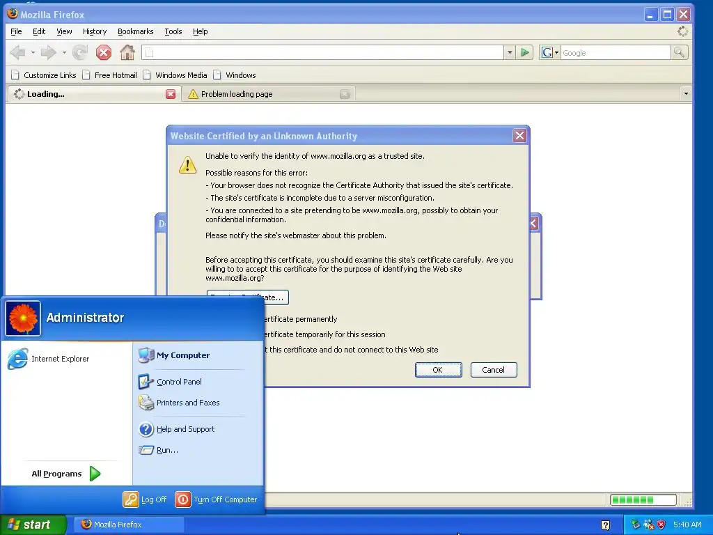This screenshot has width=713, height=535.
Task: Click into the Google search box
Action: [616, 53]
